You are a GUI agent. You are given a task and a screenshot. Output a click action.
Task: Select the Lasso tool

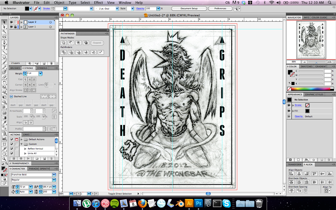pyautogui.click(x=4, y=37)
